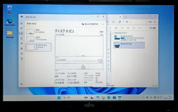Viewport: 178px width, 112px height.
Task: Collapse the デバイスとドライブ group
Action: pyautogui.click(x=113, y=33)
